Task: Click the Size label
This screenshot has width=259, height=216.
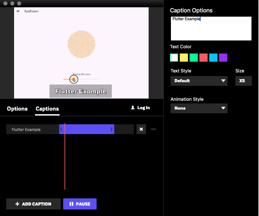Action: pos(240,71)
